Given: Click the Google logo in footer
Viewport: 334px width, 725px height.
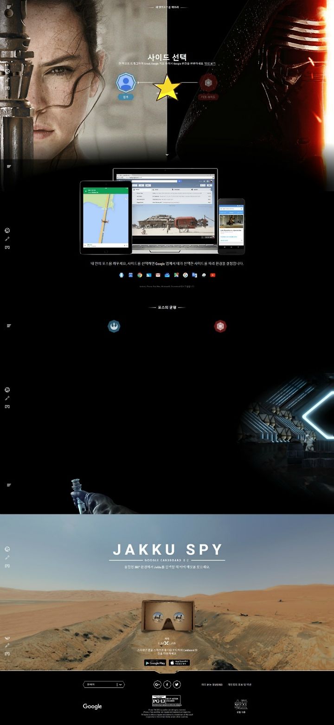Looking at the screenshot, I should [x=92, y=706].
